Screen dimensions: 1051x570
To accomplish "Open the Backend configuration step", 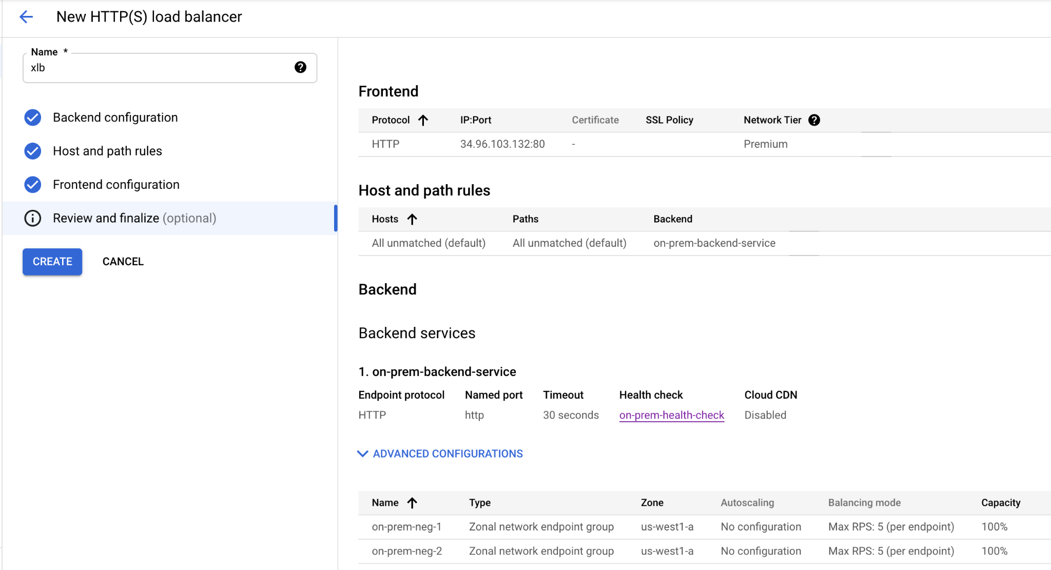I will point(115,117).
